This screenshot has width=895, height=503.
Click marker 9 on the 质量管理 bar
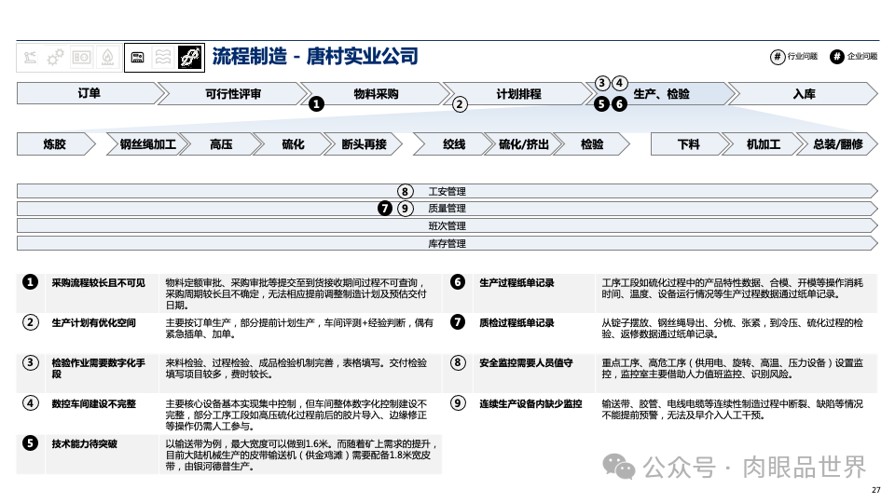click(x=405, y=208)
